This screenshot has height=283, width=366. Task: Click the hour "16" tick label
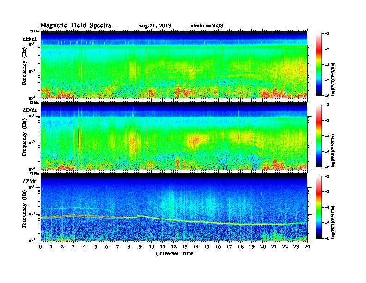click(x=218, y=246)
